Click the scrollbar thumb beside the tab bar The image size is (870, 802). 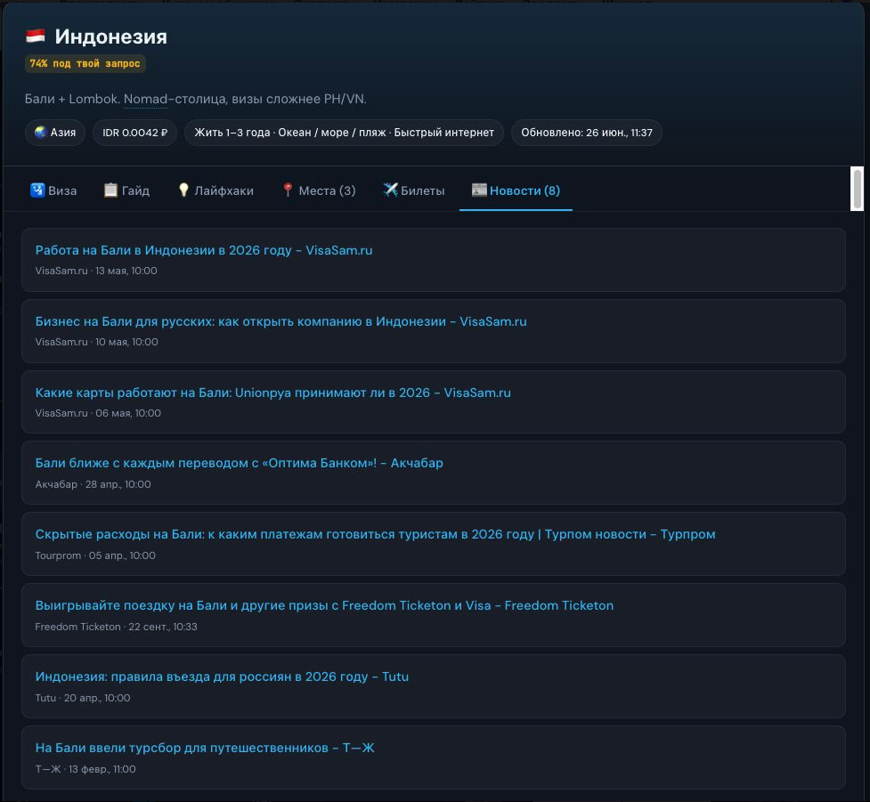858,188
